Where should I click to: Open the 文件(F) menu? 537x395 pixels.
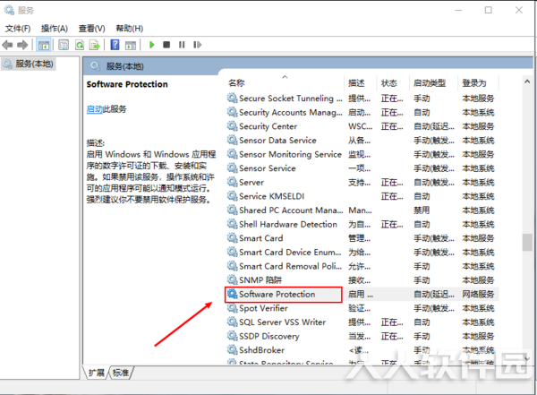[18, 29]
